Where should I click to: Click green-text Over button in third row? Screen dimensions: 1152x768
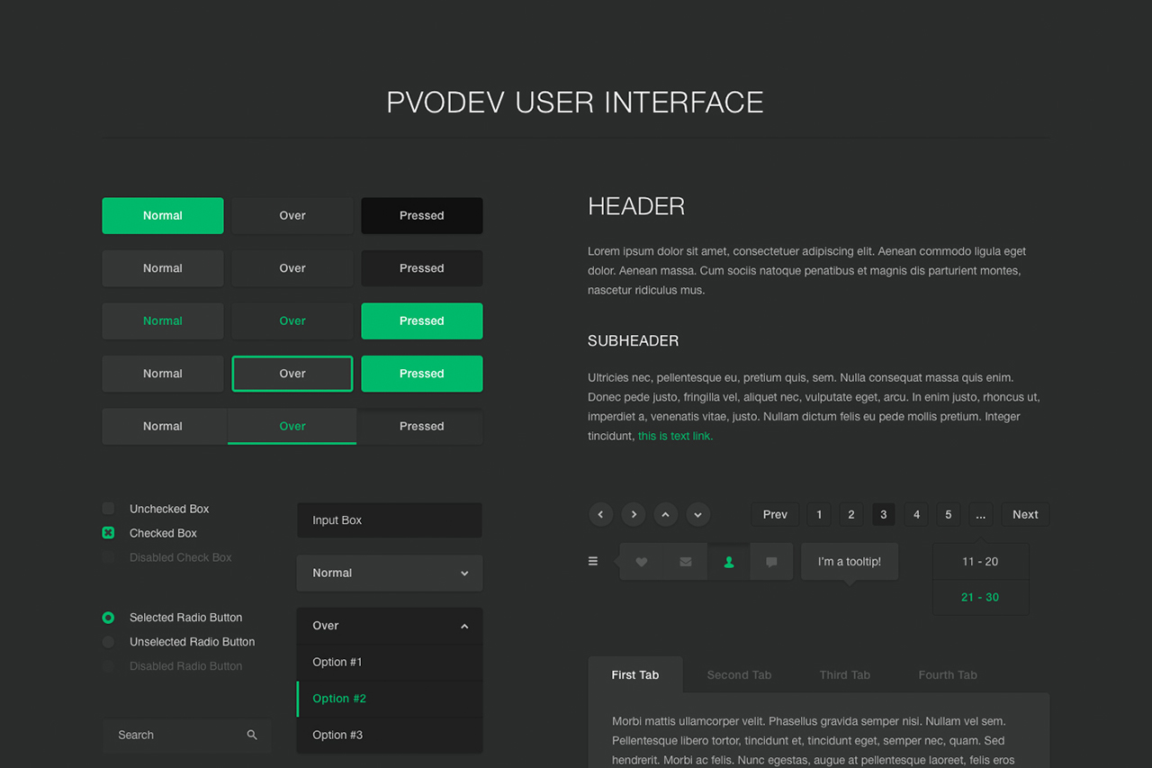(292, 321)
